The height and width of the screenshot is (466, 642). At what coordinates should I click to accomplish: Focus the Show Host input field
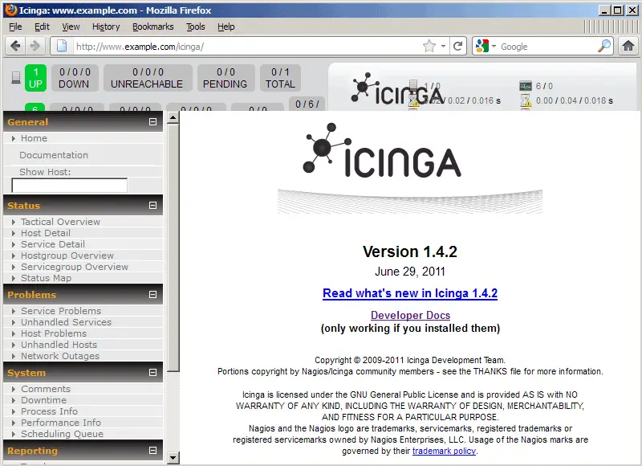click(x=70, y=186)
